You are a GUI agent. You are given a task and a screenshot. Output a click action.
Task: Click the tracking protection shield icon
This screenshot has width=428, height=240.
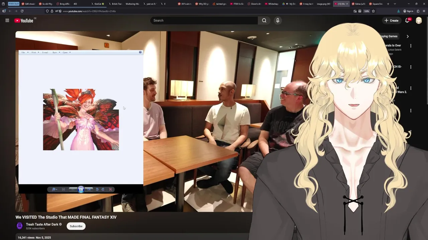(x=47, y=11)
